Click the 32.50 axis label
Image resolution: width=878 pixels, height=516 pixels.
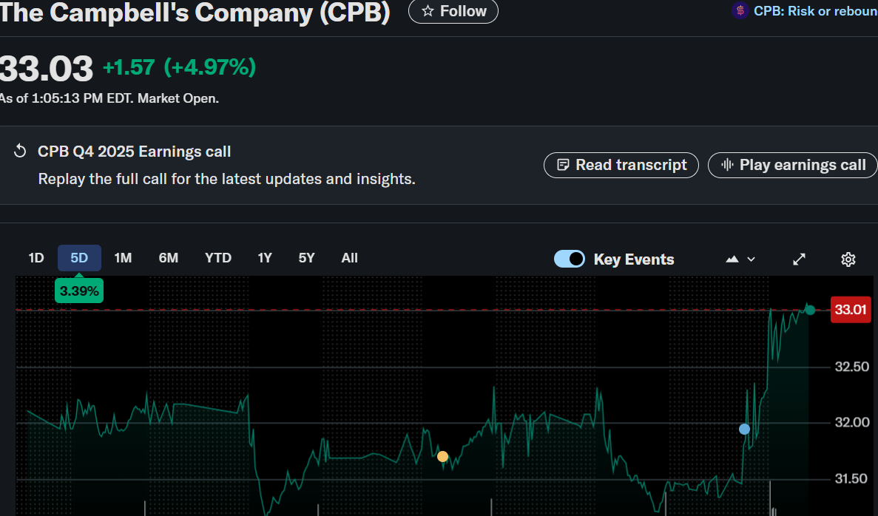click(851, 367)
